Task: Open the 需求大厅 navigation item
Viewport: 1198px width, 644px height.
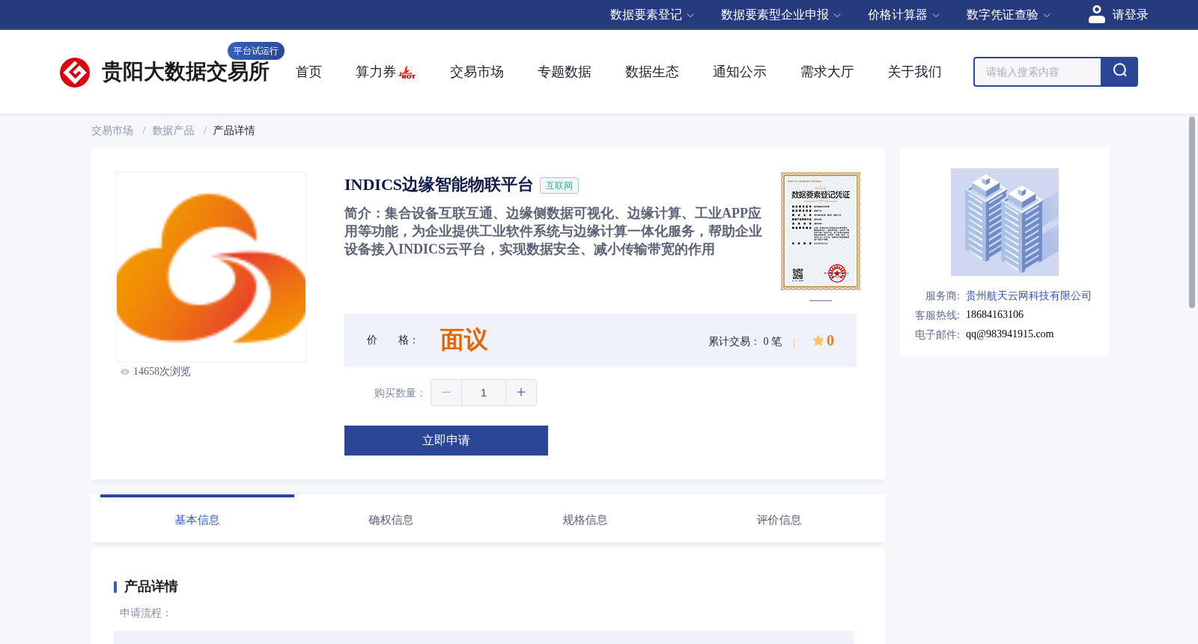Action: pyautogui.click(x=827, y=72)
